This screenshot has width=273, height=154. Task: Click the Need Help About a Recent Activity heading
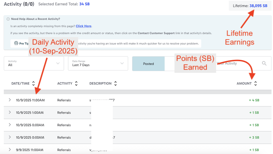click(x=35, y=19)
